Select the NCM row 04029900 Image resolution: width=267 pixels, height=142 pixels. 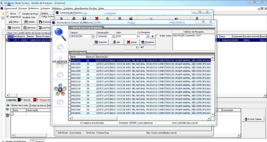(x=141, y=106)
